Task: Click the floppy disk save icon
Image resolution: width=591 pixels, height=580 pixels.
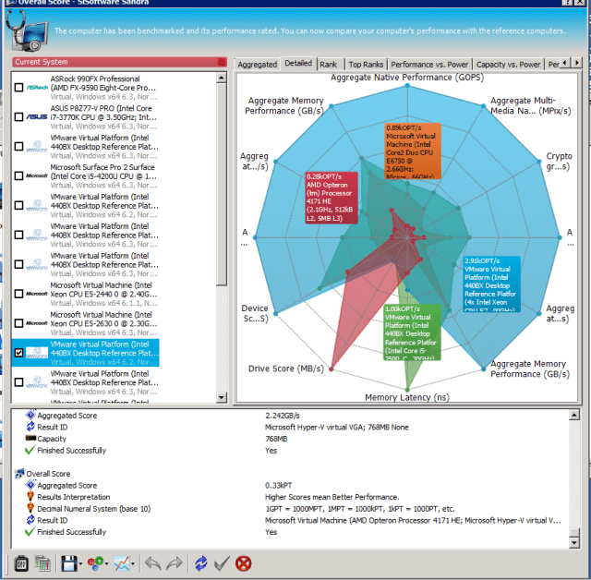Action: tap(69, 563)
